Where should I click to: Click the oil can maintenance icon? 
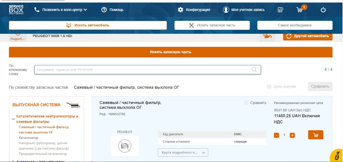(x=267, y=37)
